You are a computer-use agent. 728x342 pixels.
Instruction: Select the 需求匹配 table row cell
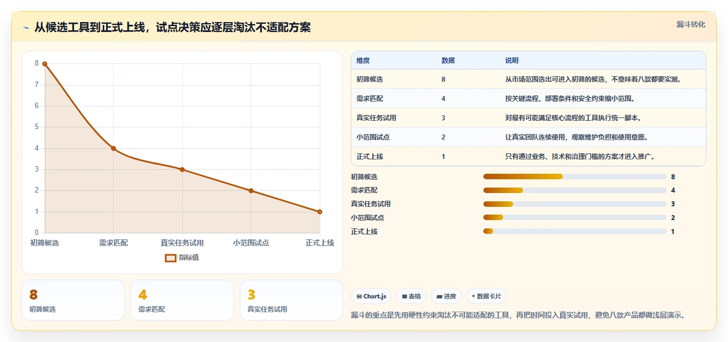point(370,99)
